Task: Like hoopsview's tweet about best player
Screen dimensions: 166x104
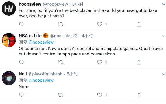Action: click(x=99, y=24)
